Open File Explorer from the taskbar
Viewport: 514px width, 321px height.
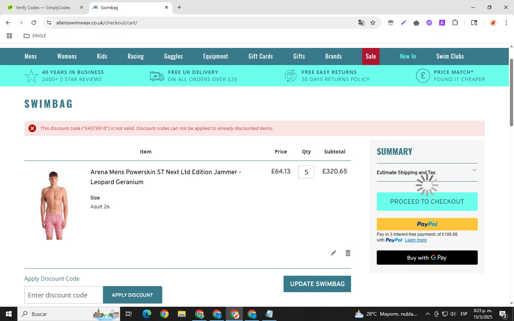(182, 314)
